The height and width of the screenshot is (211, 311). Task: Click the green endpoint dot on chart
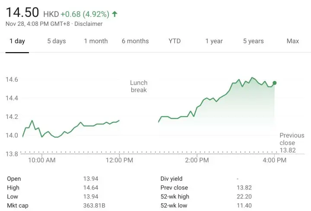[x=275, y=83]
